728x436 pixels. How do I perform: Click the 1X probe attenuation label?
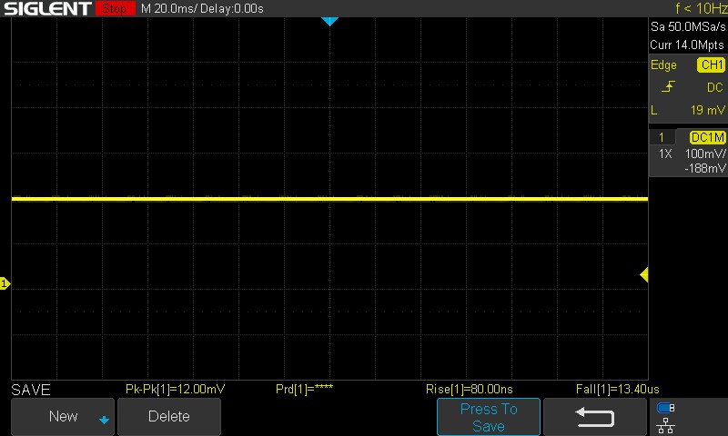(x=665, y=154)
